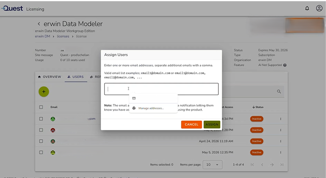Click 'April 24, 2026 11:19 AM' access time
The image size is (326, 178).
click(x=216, y=141)
